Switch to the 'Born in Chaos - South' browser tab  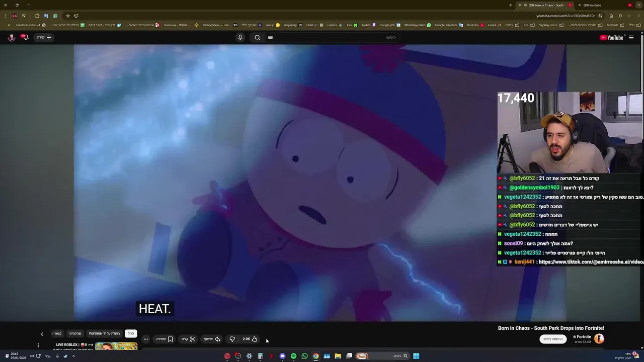546,5
